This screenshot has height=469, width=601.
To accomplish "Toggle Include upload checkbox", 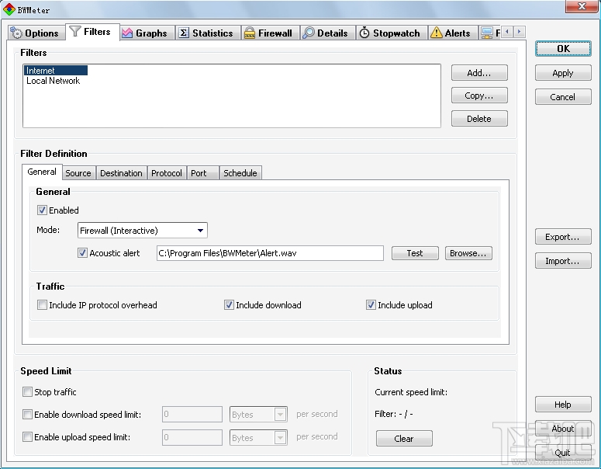I will 371,305.
